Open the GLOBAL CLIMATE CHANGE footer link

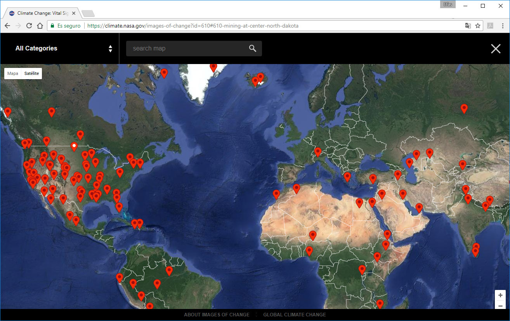coord(295,314)
